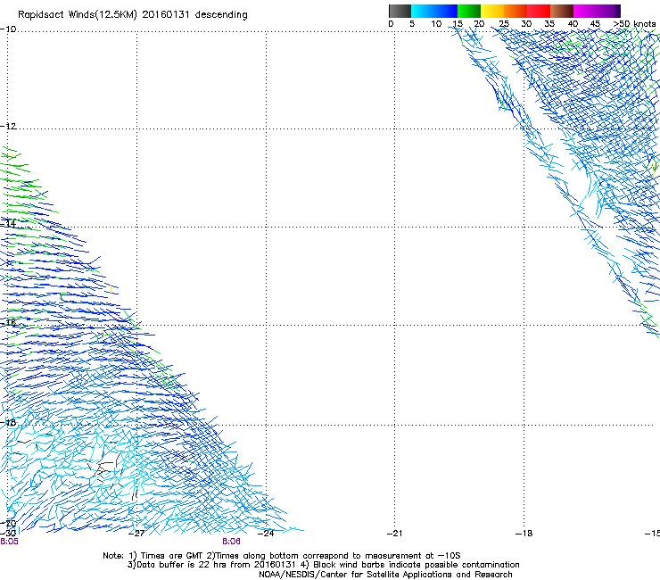The width and height of the screenshot is (660, 580).
Task: Click the cyan-blue 5-15 knots color band
Action: (x=434, y=11)
